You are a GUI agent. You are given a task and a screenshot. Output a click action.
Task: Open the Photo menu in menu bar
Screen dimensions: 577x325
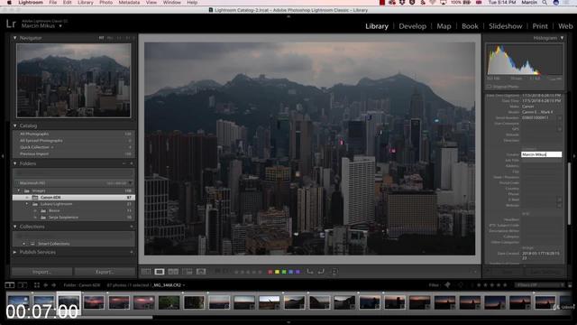click(105, 3)
